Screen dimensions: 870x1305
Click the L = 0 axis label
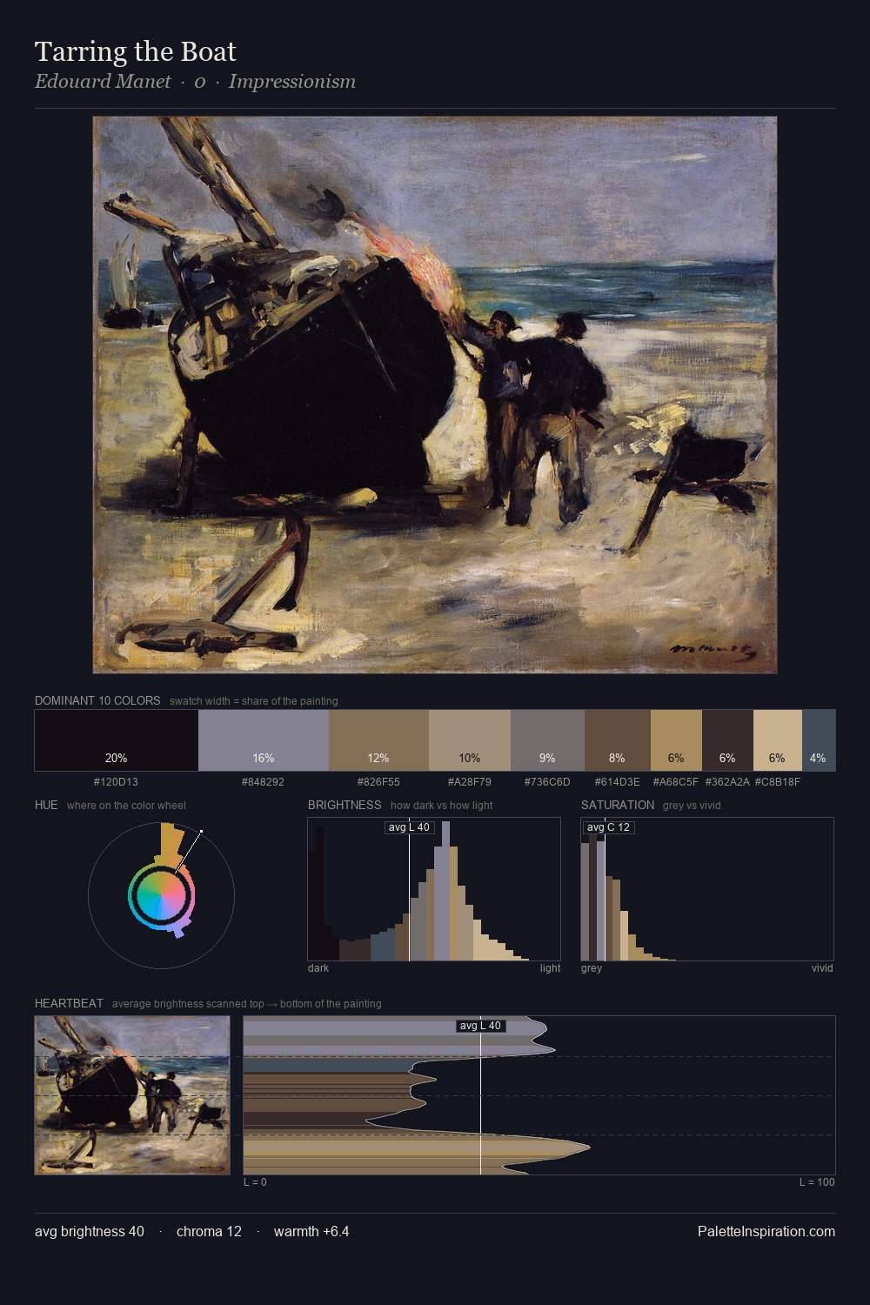pos(255,1182)
